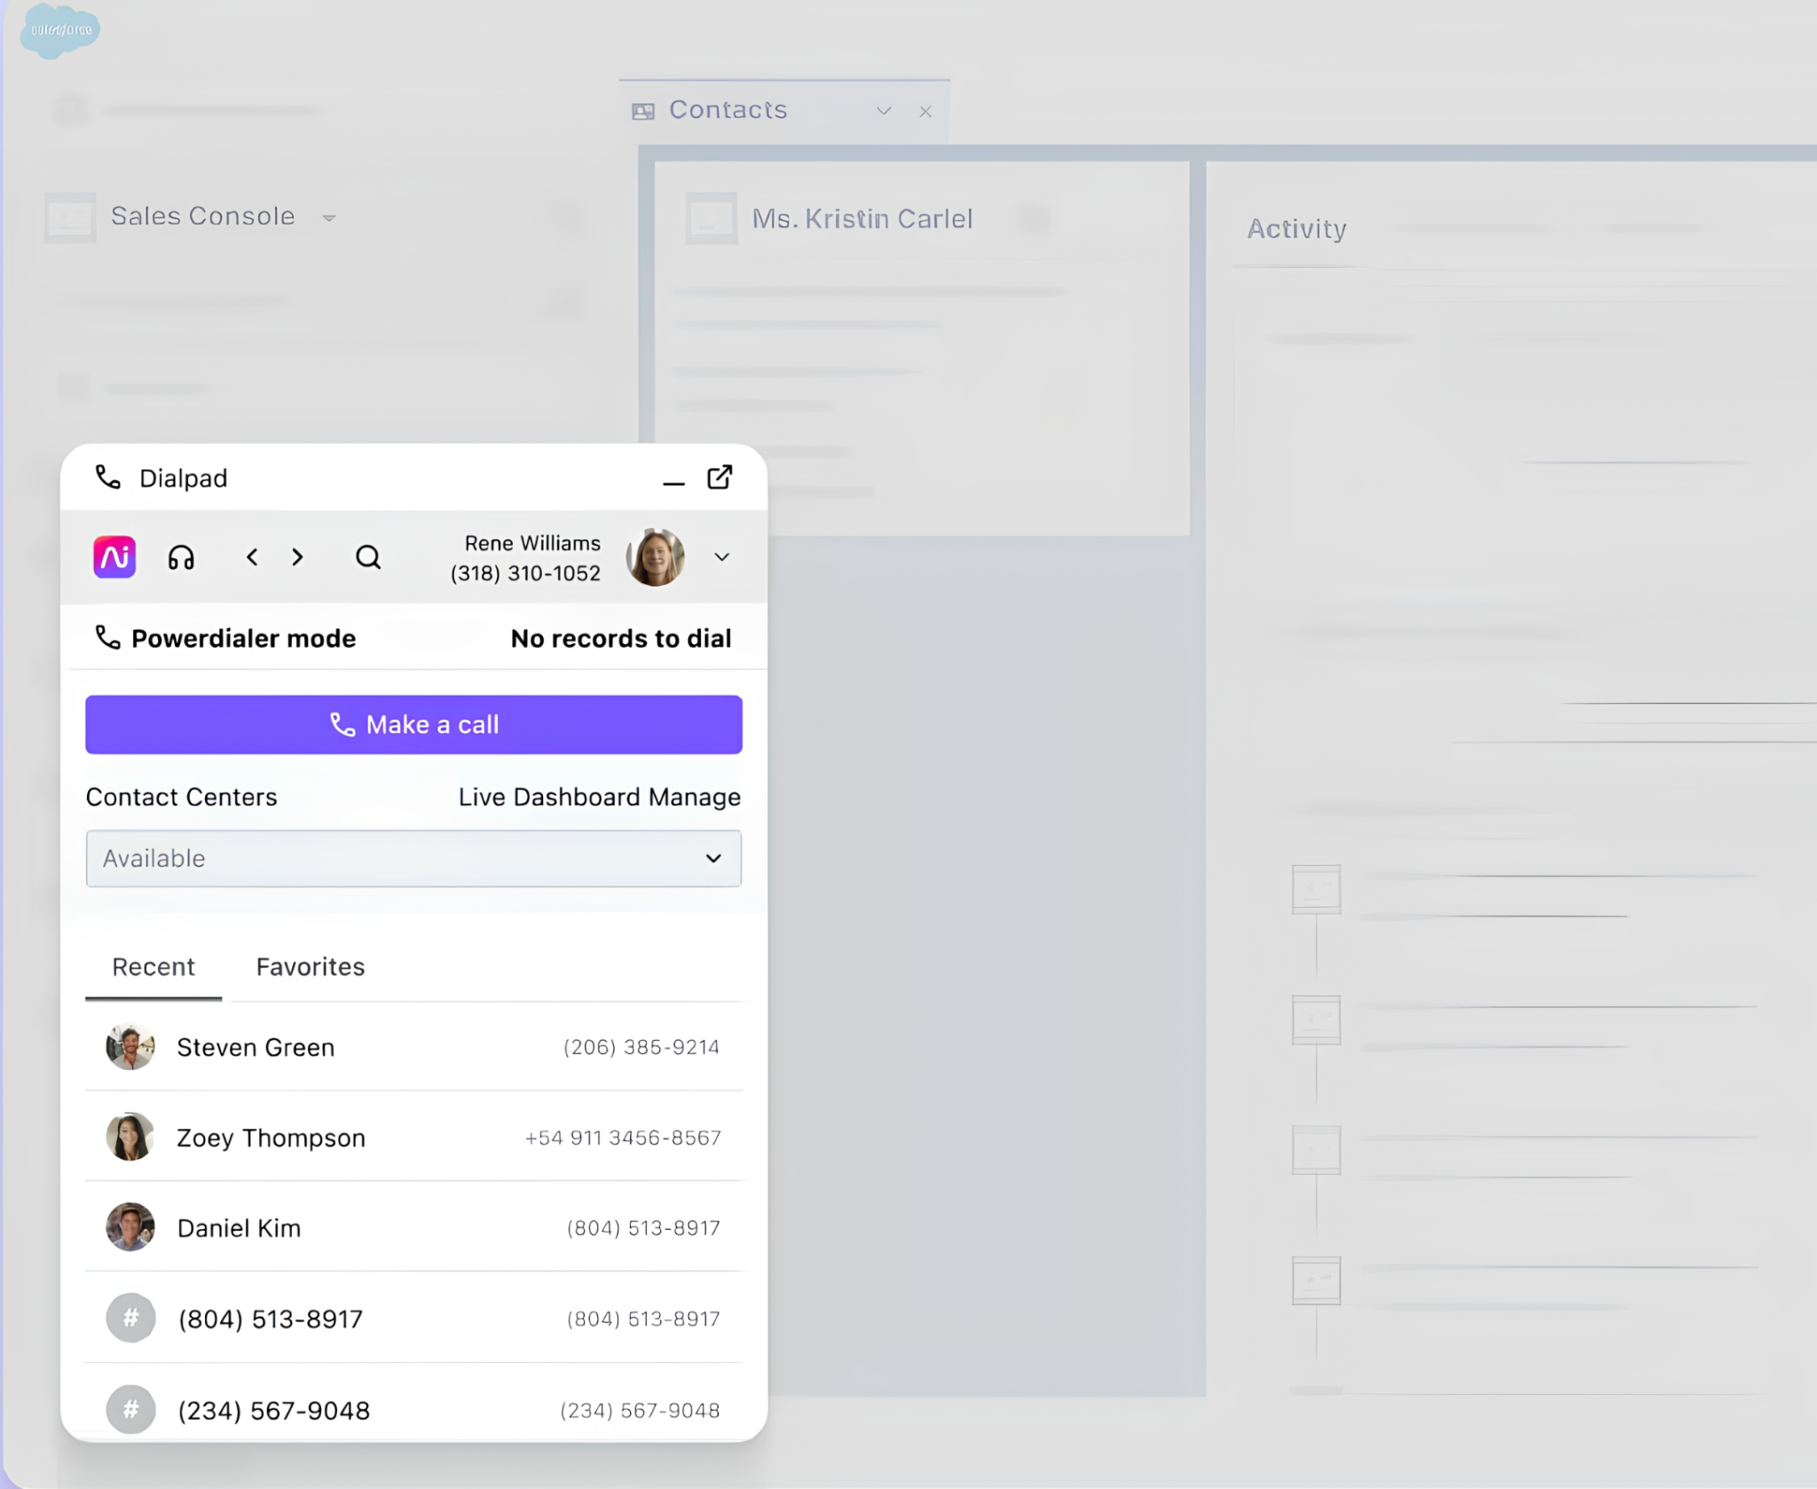The width and height of the screenshot is (1817, 1489).
Task: Click the phone icon next to Dialpad title
Action: tap(107, 477)
